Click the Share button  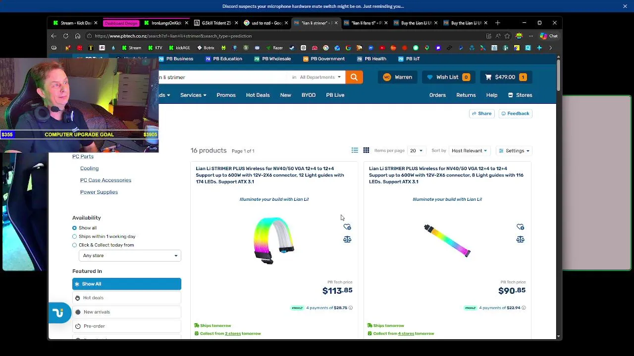[481, 114]
